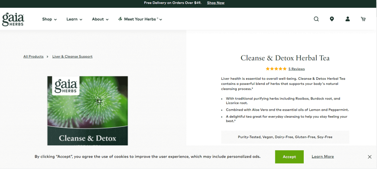Click bullet about Aloe Vera and Lemon
377x169 pixels.
click(287, 110)
